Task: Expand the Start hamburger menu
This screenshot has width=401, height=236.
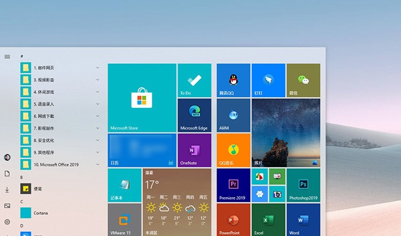Action: (7, 57)
